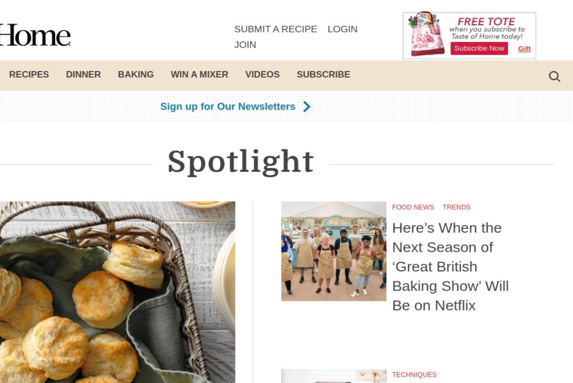Open the Dinner menu
Screen dimensions: 573x383
84,74
